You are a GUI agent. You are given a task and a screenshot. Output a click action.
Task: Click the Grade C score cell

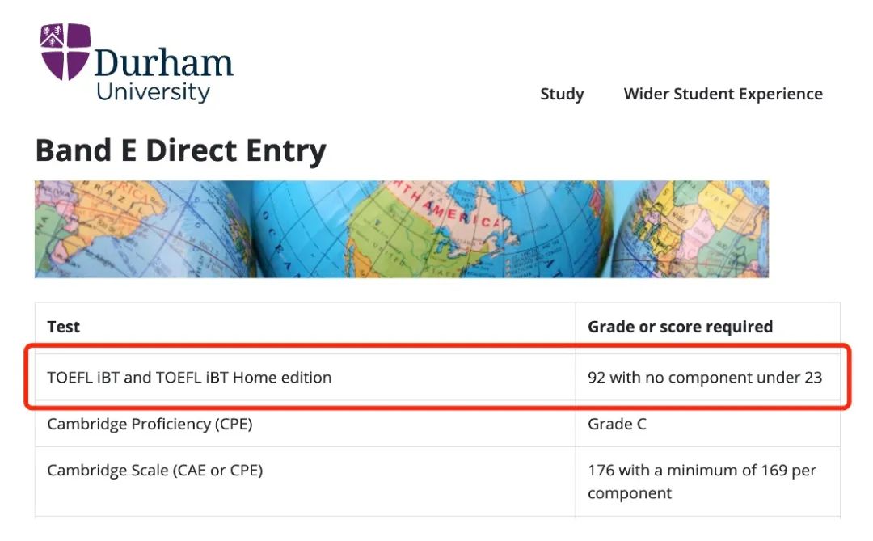coord(707,424)
